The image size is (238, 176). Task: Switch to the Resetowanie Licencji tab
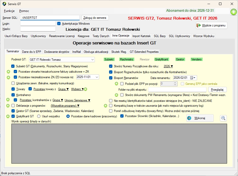click(62, 36)
